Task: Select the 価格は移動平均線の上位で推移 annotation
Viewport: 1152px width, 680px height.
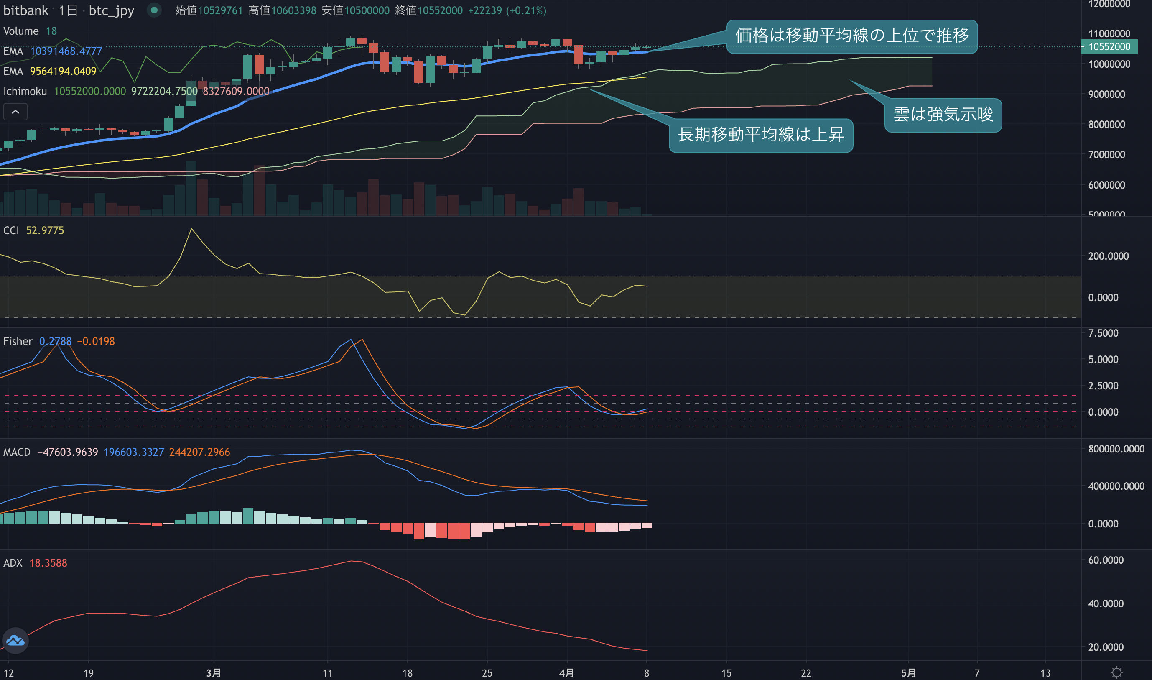Action: [851, 36]
